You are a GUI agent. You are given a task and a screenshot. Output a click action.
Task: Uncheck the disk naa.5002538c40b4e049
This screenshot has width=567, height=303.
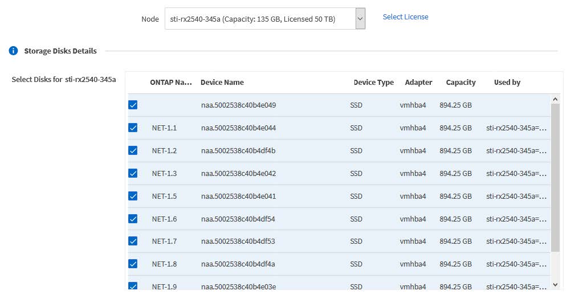133,105
